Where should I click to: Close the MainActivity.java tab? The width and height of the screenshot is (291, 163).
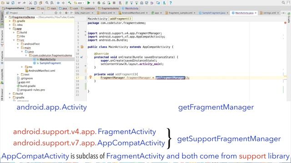click(x=256, y=13)
